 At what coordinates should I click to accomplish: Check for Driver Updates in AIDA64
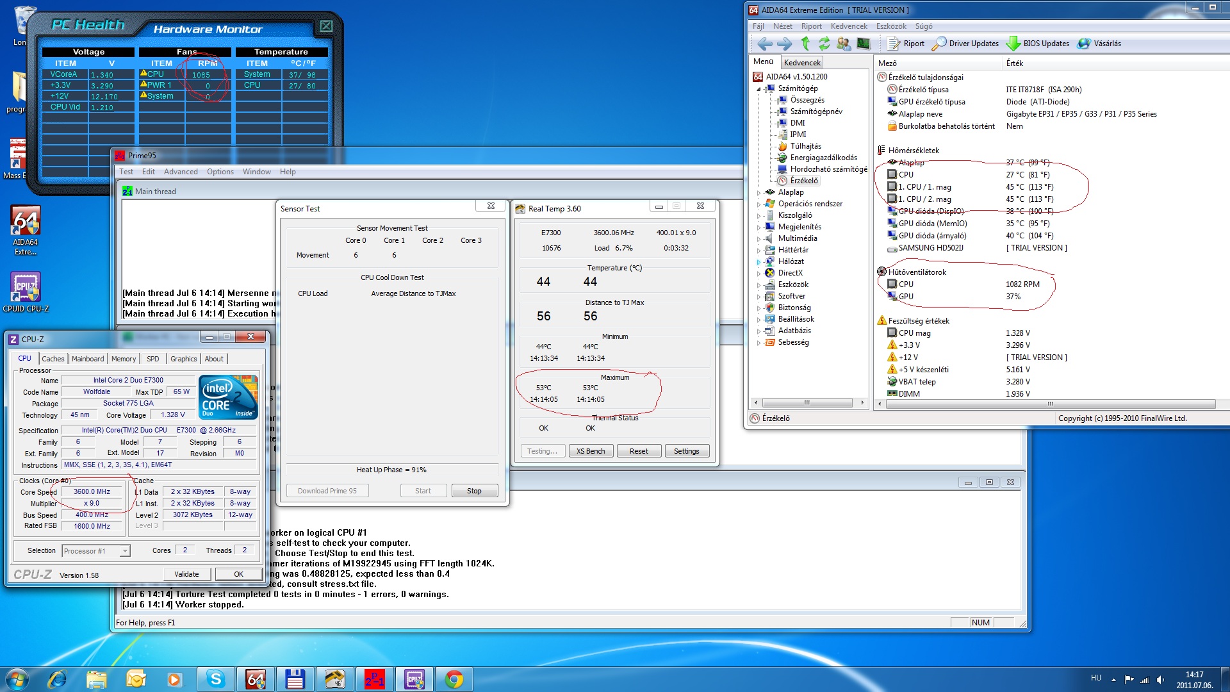click(965, 44)
